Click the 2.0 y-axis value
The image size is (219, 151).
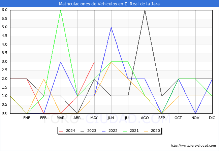pyautogui.click(x=4, y=79)
